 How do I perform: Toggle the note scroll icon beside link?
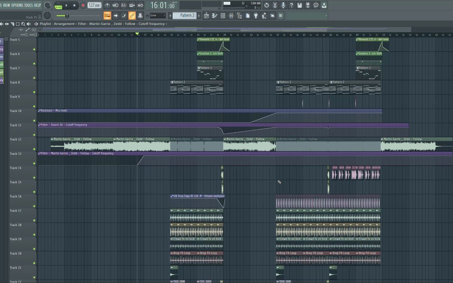pyautogui.click(x=124, y=16)
